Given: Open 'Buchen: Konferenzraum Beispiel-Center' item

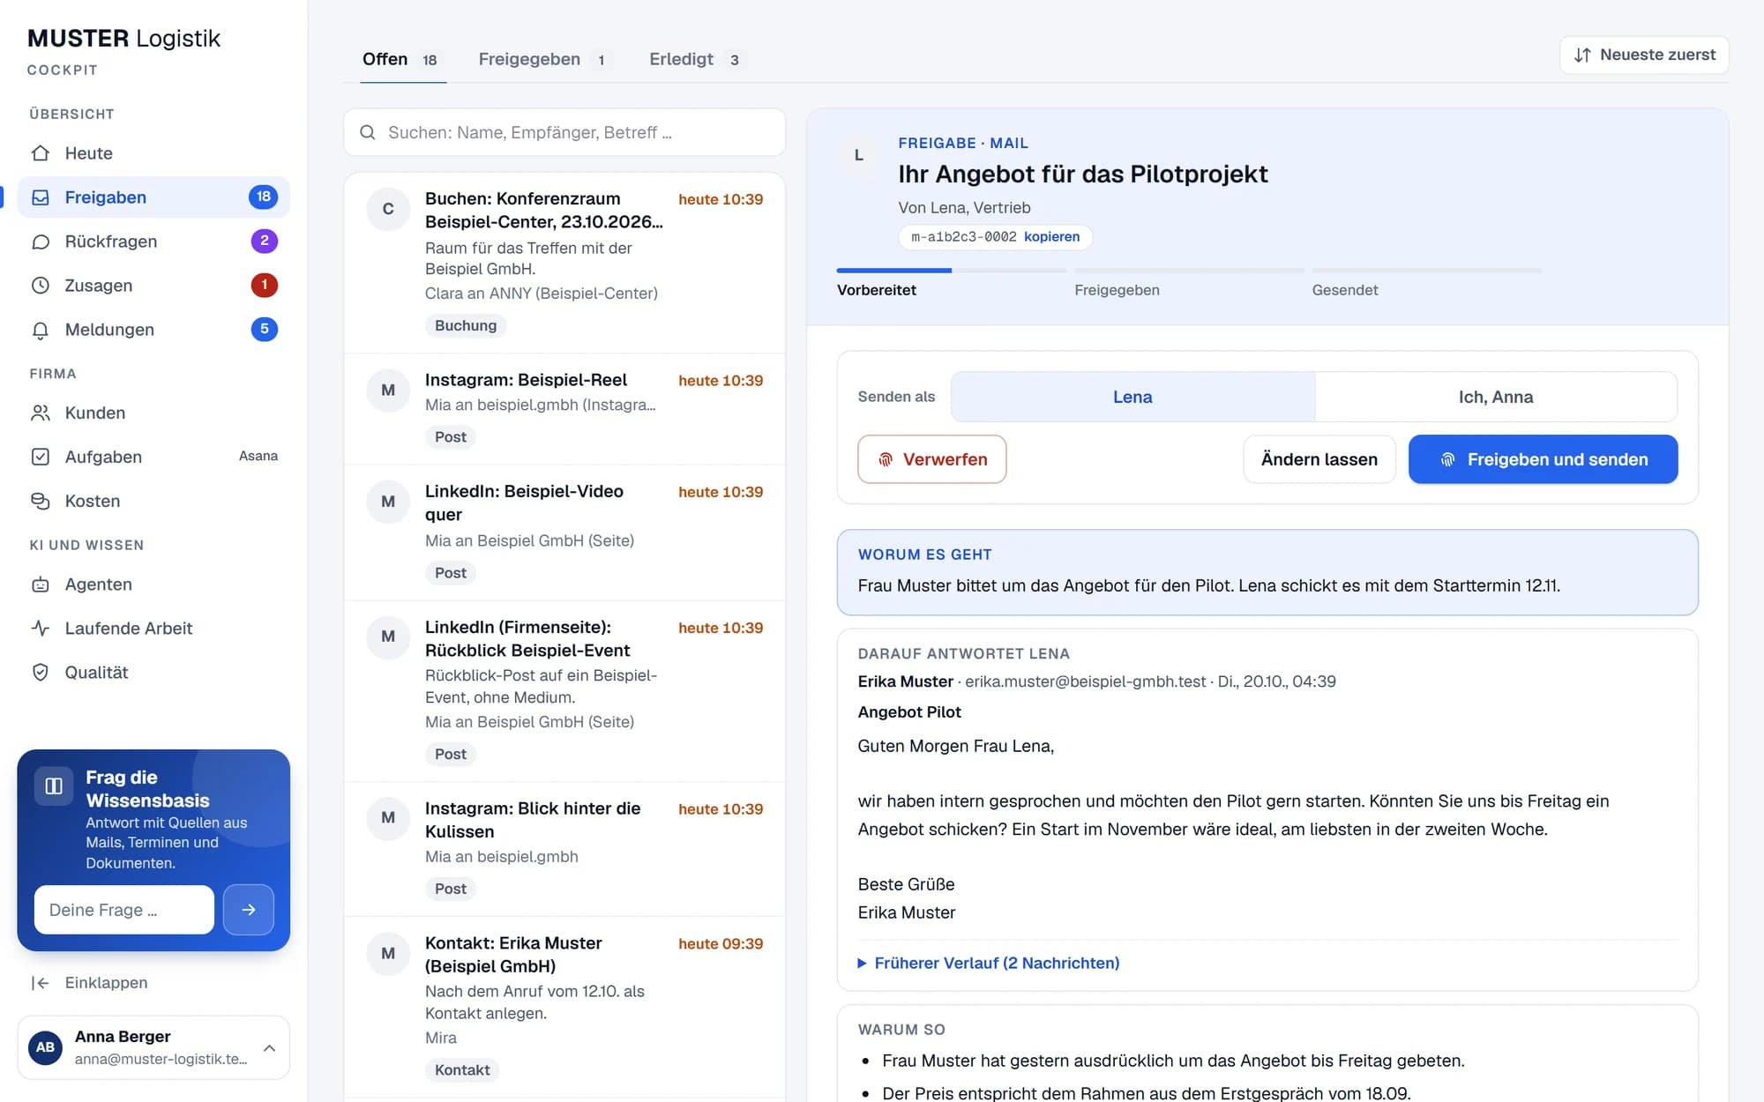Looking at the screenshot, I should [564, 263].
